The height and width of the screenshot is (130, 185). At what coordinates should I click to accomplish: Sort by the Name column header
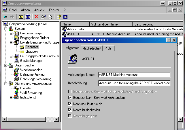click(75, 24)
